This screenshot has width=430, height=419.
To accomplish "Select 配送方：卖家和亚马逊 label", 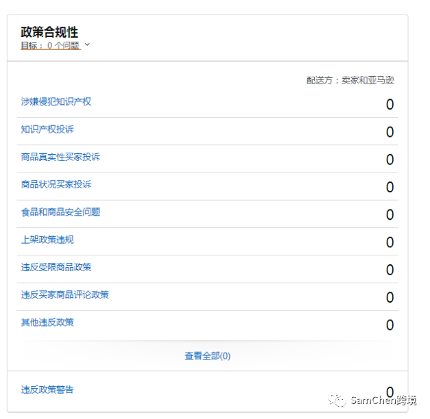I will (350, 80).
